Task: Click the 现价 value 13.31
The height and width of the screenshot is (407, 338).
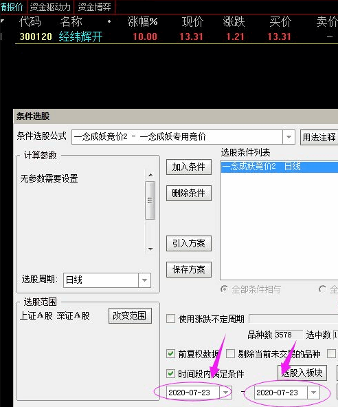Action: (x=191, y=36)
